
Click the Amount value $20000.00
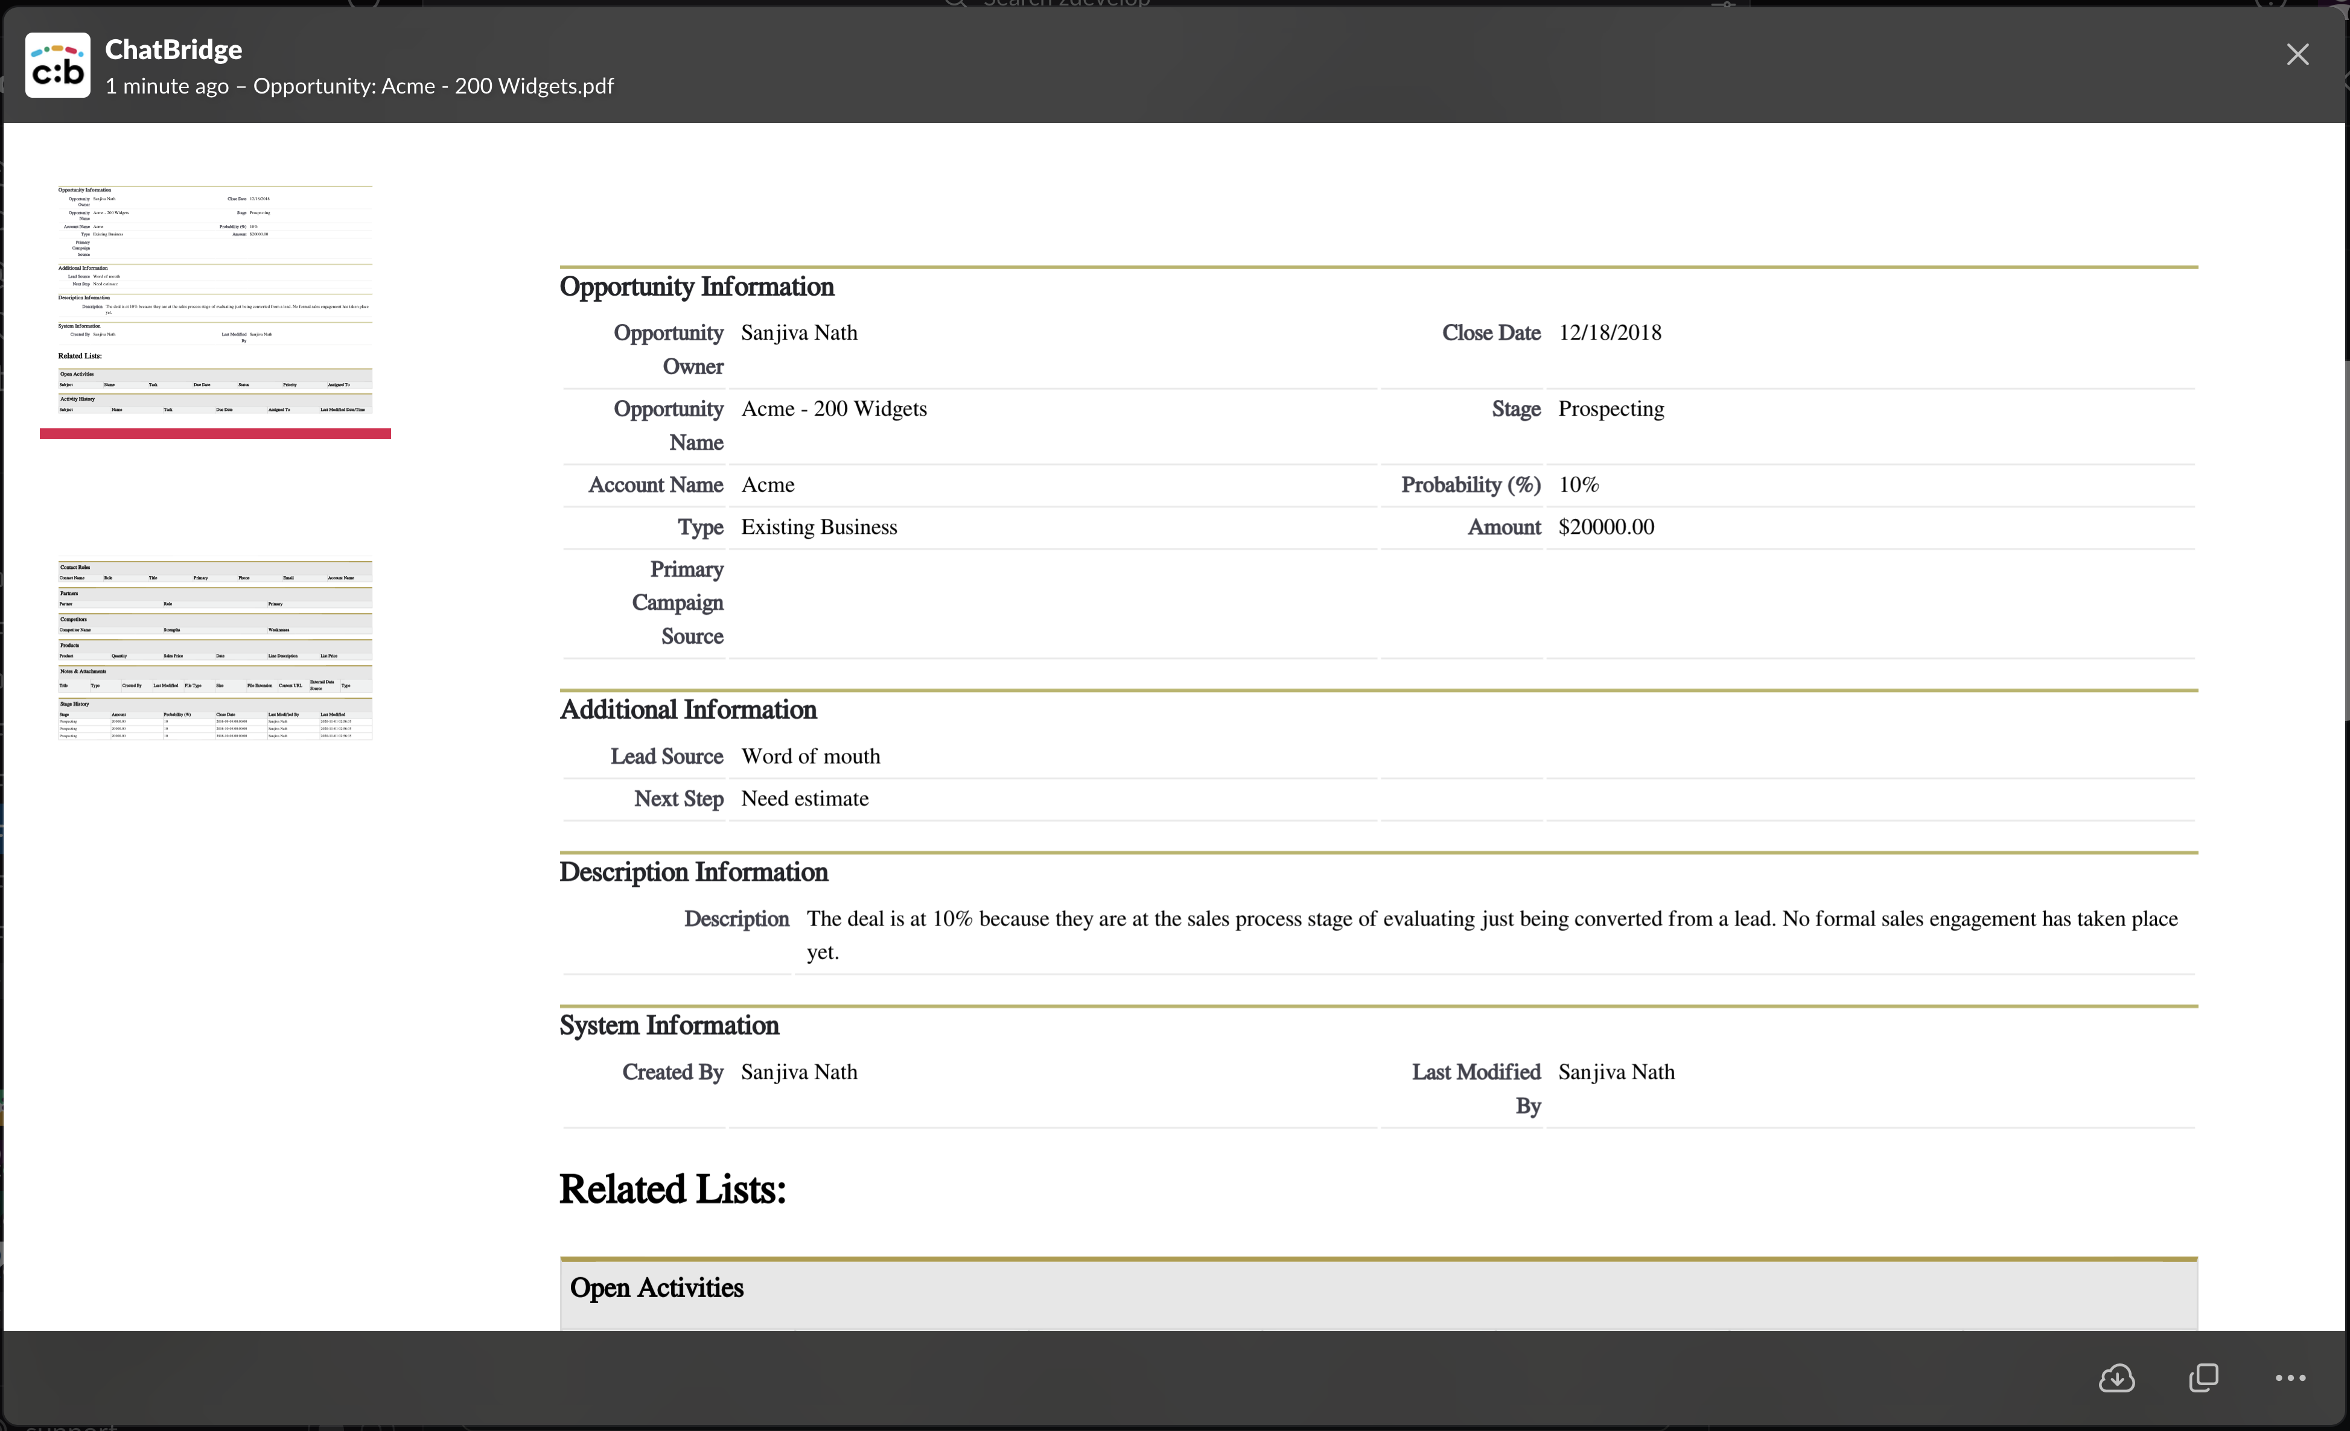(1606, 527)
